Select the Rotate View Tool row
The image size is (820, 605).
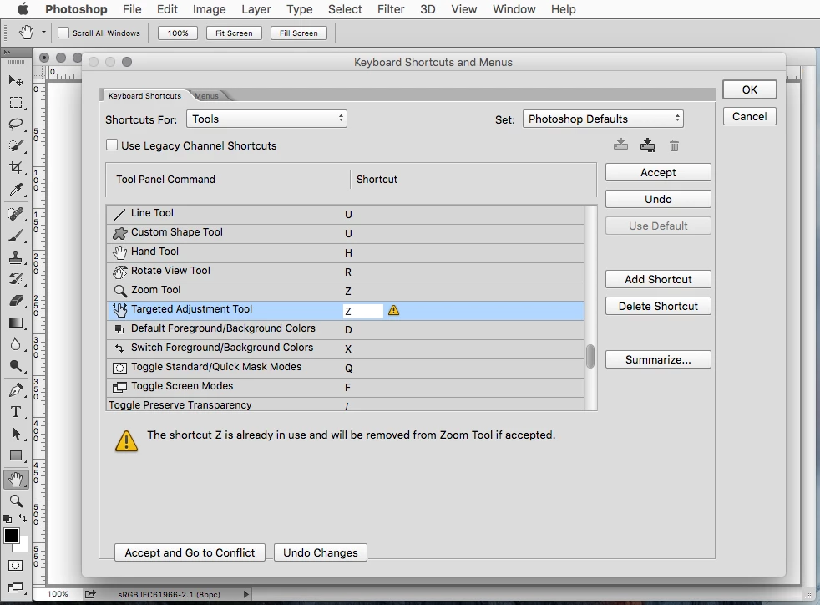(x=345, y=271)
